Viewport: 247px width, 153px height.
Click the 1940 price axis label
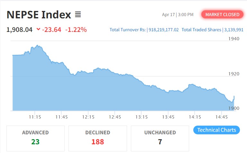point(234,39)
